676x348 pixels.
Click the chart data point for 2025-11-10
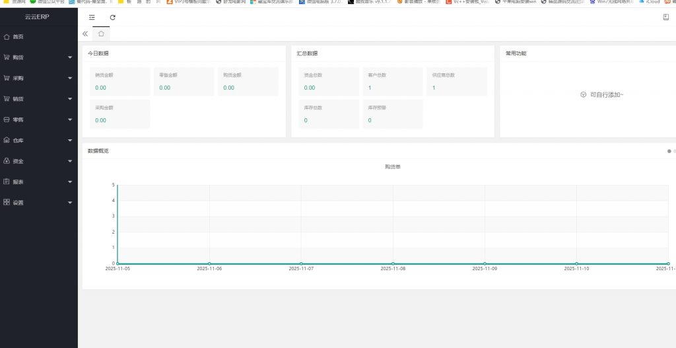[576, 263]
